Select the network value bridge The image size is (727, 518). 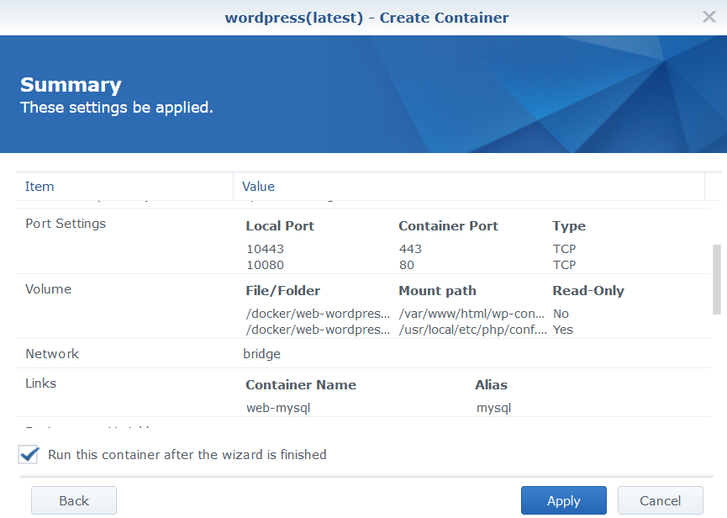click(262, 354)
